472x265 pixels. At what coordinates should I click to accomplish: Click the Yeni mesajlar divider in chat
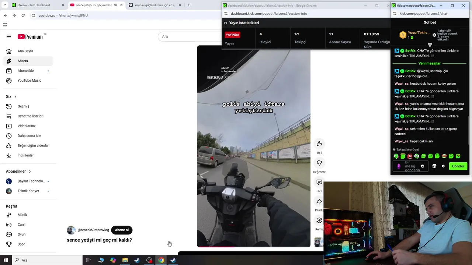(430, 63)
